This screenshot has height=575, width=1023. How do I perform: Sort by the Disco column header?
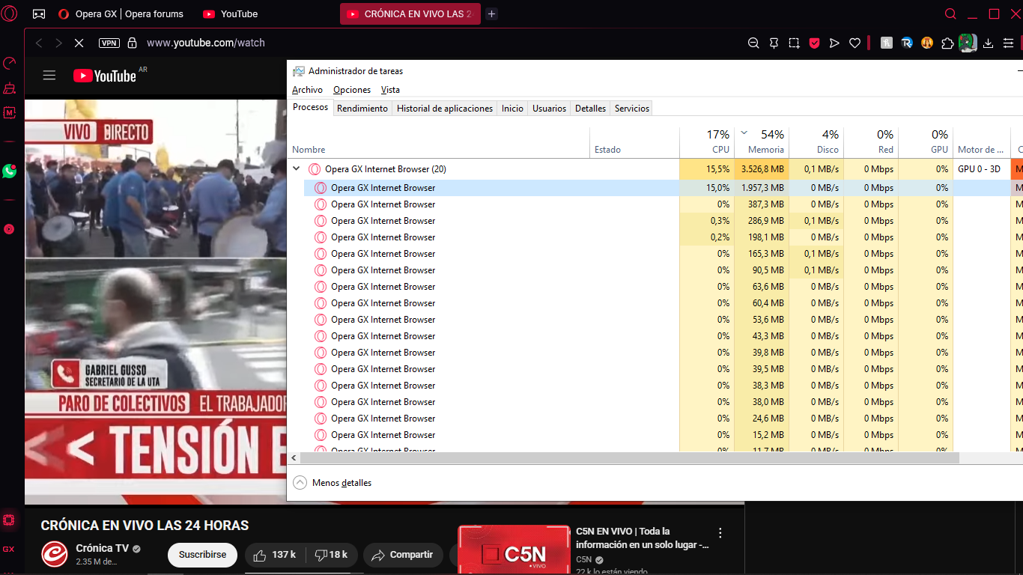(816, 142)
